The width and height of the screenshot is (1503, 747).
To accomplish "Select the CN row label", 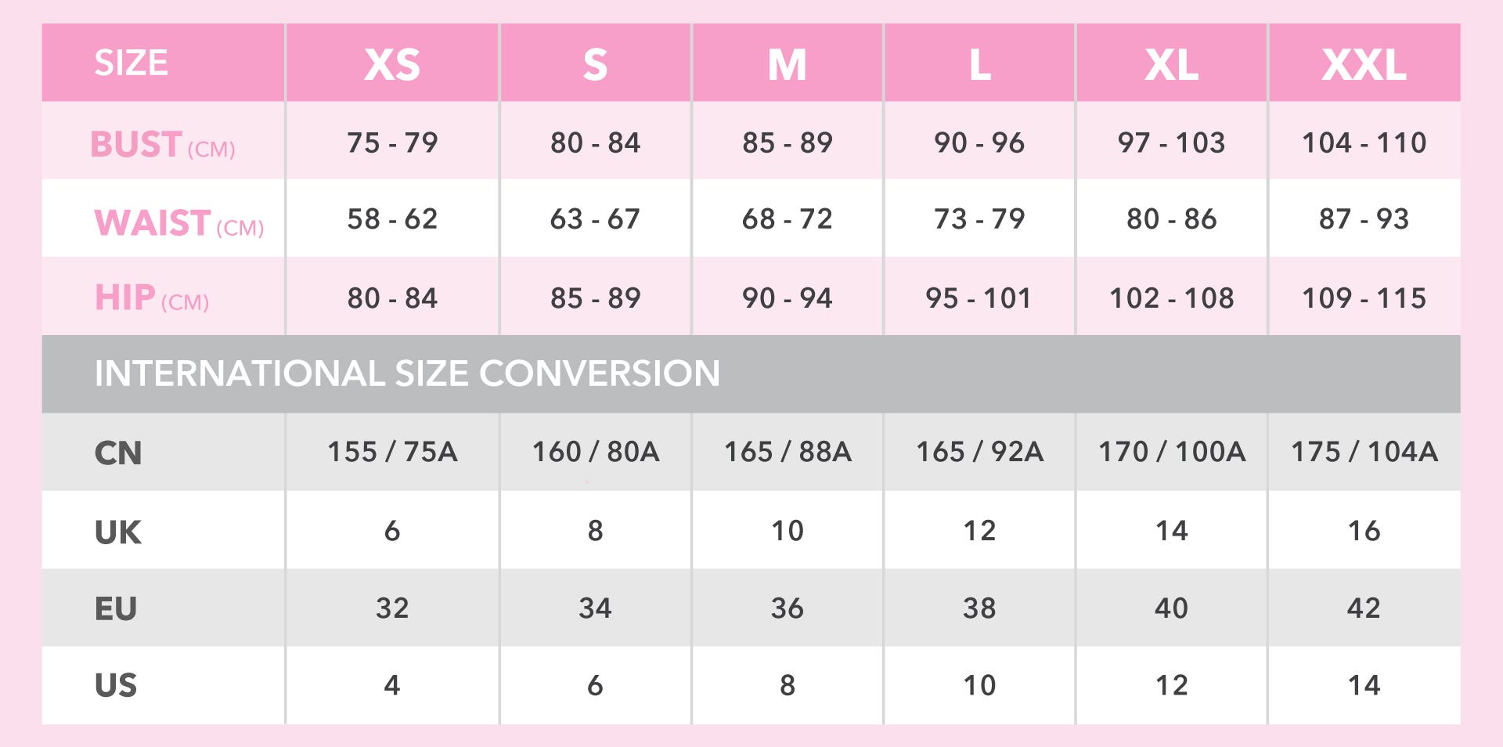I will click(x=118, y=453).
